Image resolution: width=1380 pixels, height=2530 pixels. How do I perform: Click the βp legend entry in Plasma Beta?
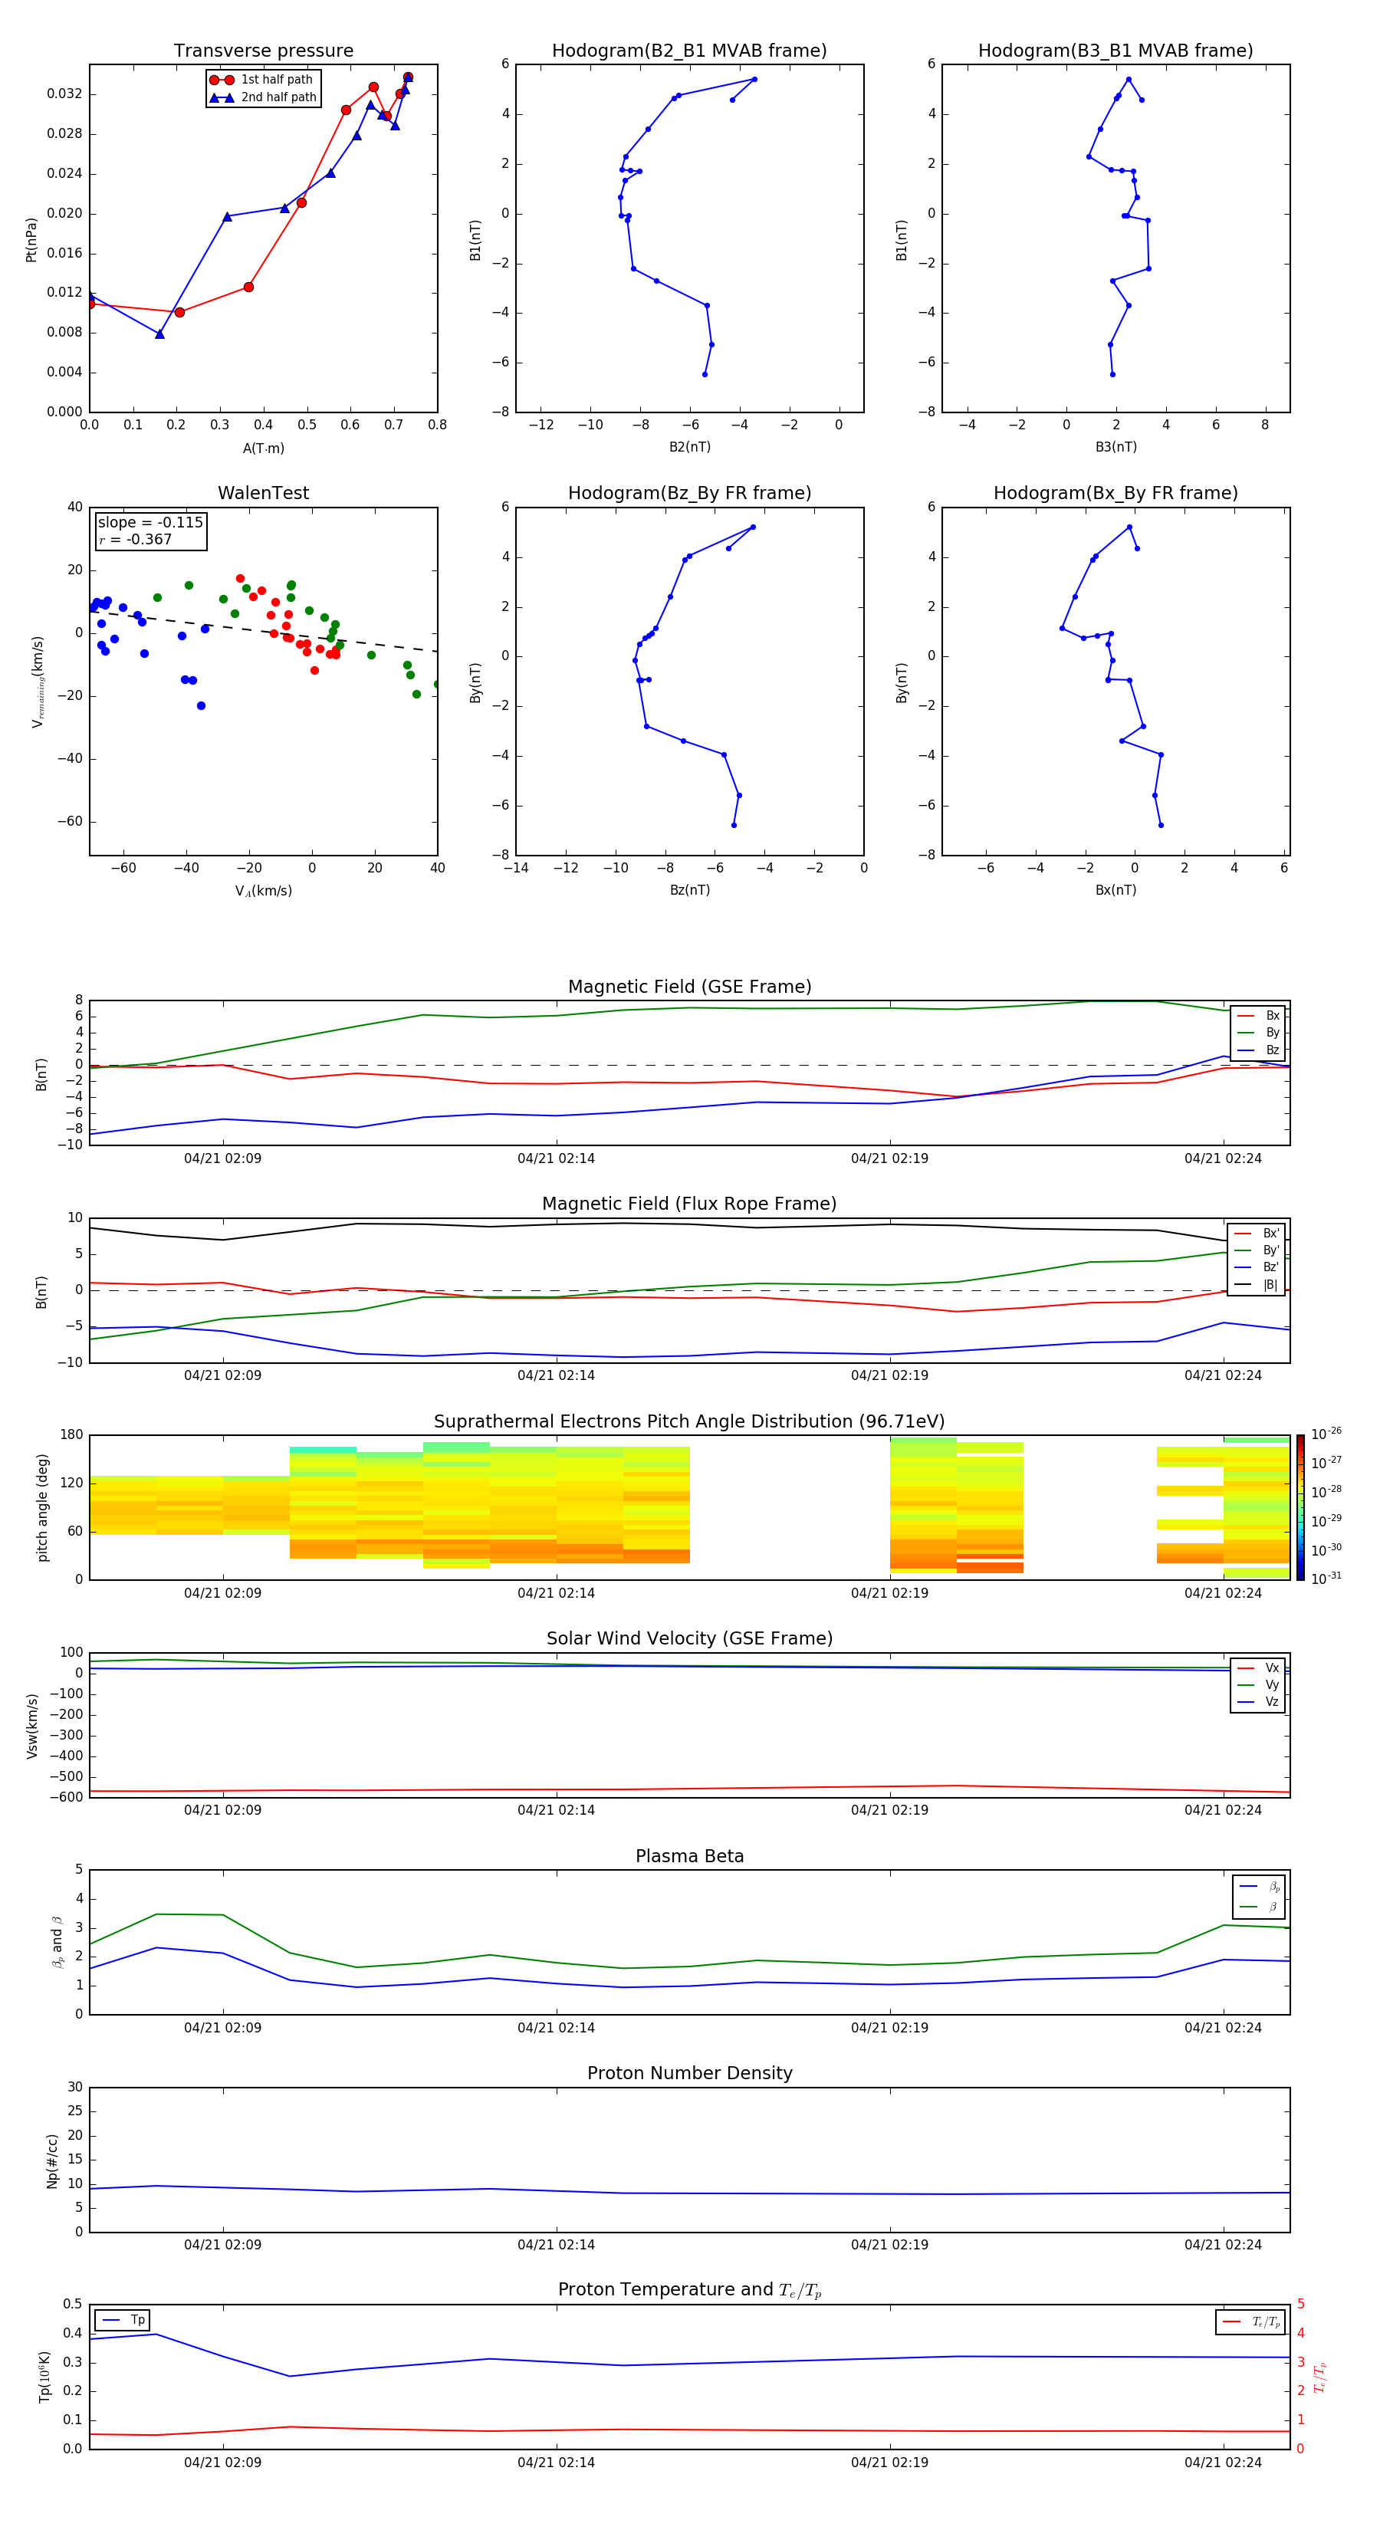1259,1887
